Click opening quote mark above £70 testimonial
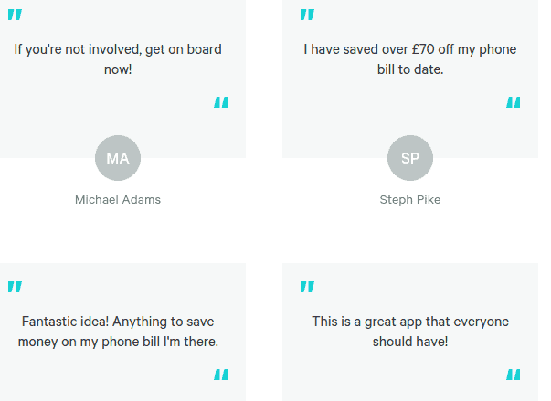Screen dimensions: 551x401 tap(307, 15)
